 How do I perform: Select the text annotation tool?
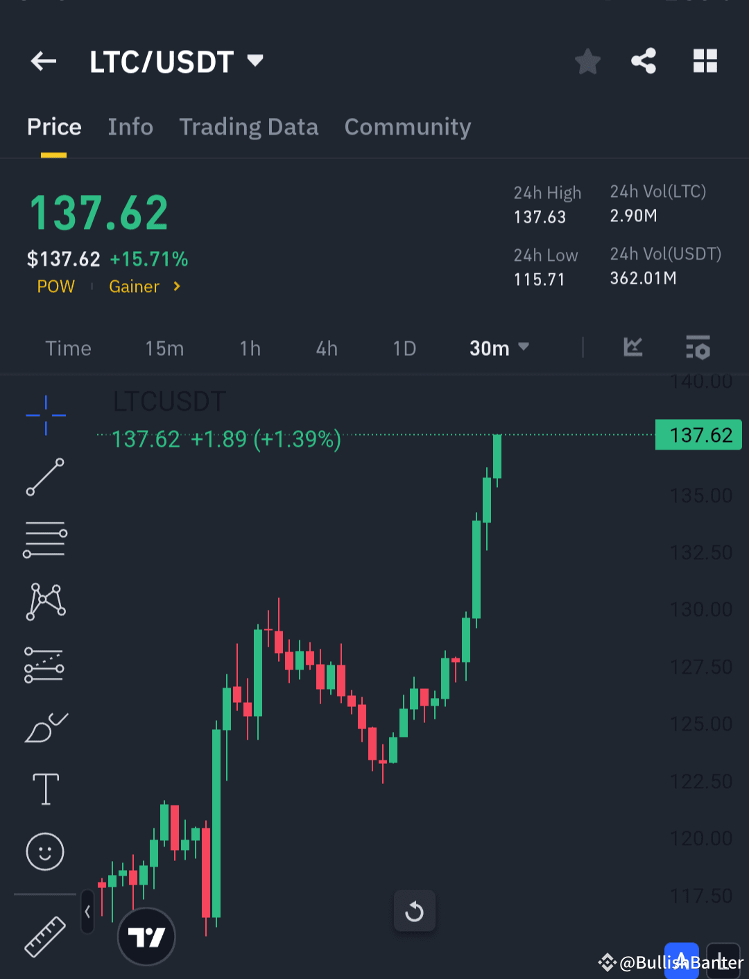(44, 789)
